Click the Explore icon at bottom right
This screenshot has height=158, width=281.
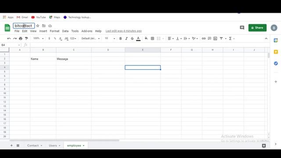pos(264,146)
